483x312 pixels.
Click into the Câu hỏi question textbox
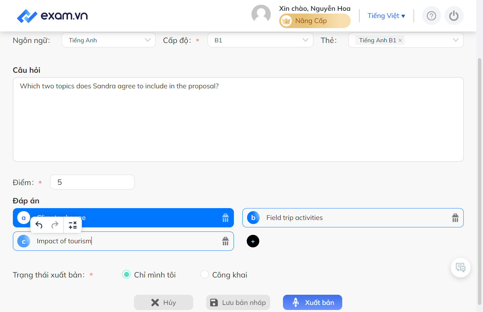238,119
